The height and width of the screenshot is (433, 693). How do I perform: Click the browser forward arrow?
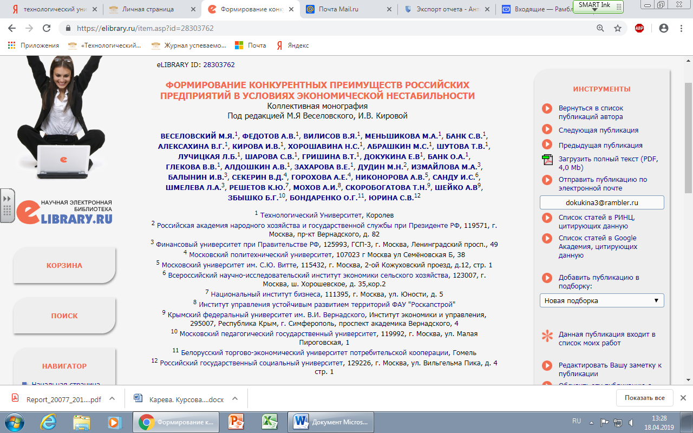click(x=29, y=28)
